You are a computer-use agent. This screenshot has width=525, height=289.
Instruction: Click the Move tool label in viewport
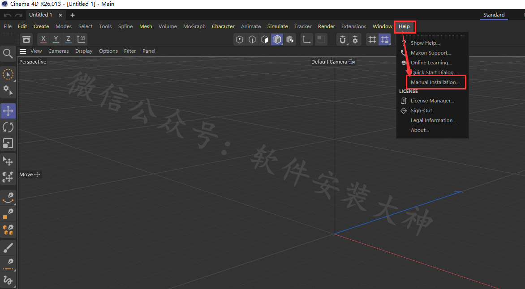[30, 174]
